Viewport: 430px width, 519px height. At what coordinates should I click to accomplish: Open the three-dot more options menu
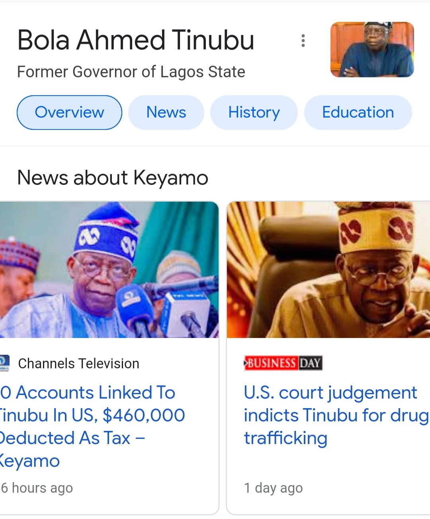(303, 41)
